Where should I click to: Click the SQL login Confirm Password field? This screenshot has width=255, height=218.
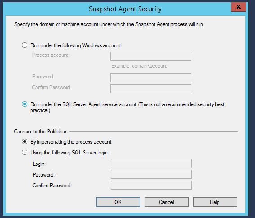pos(151,185)
